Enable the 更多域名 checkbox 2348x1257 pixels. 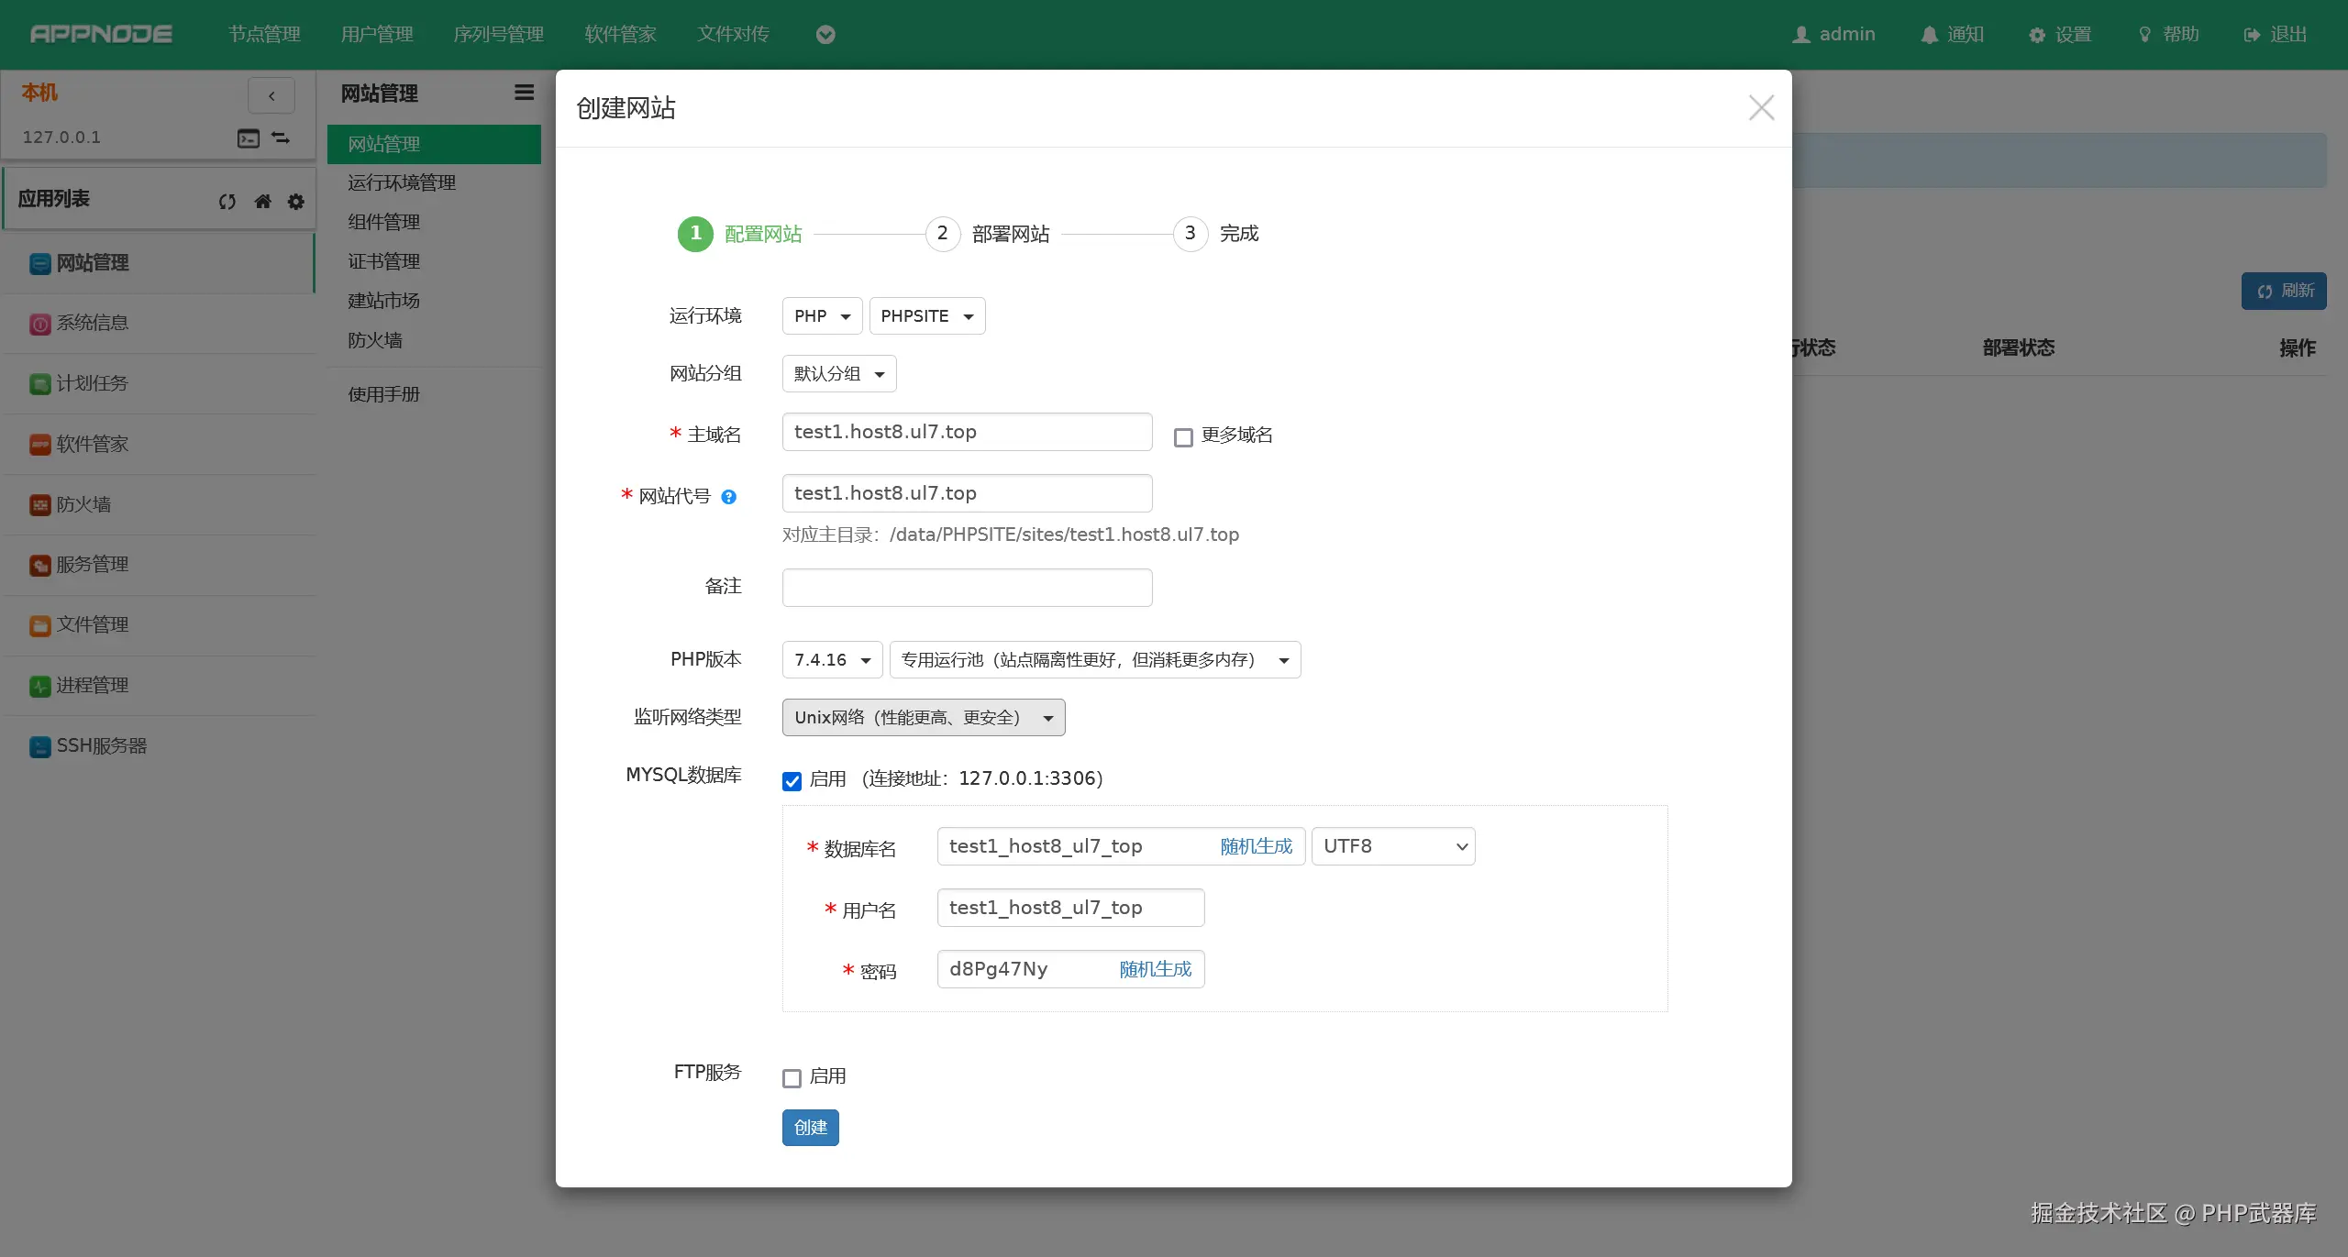1183,437
